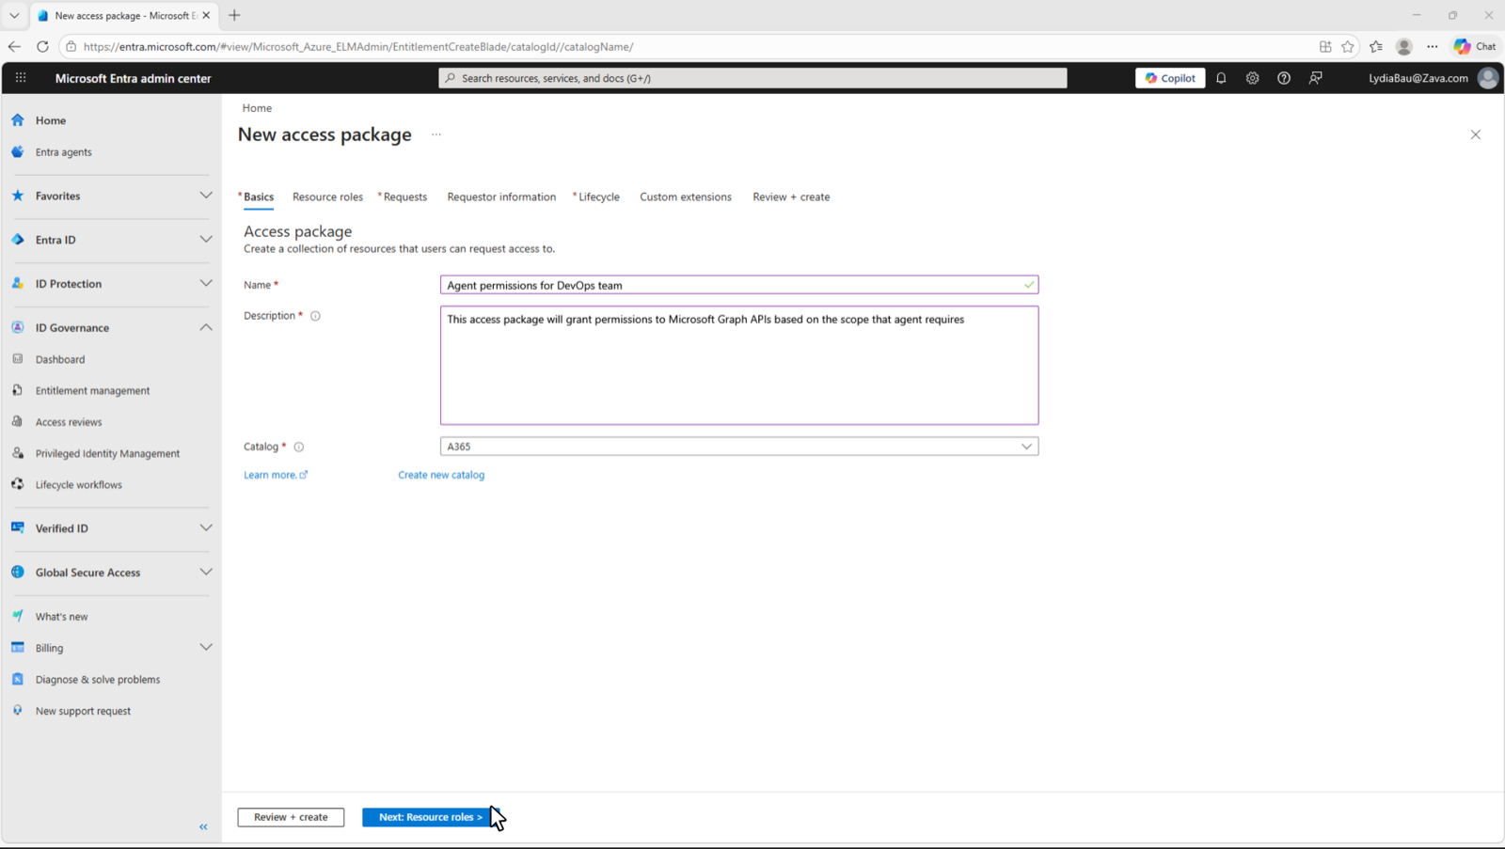Click the Description info icon
Image resolution: width=1505 pixels, height=849 pixels.
315,316
